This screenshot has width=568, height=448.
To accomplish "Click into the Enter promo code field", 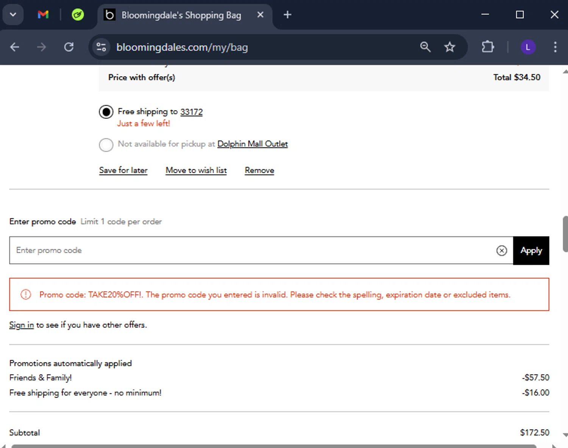I will coord(250,250).
